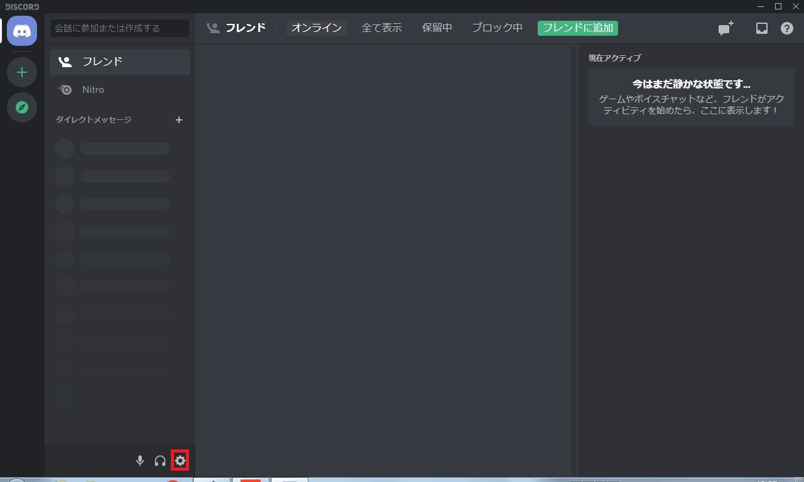Click the フレンドに追加 button
The image size is (804, 482).
578,28
